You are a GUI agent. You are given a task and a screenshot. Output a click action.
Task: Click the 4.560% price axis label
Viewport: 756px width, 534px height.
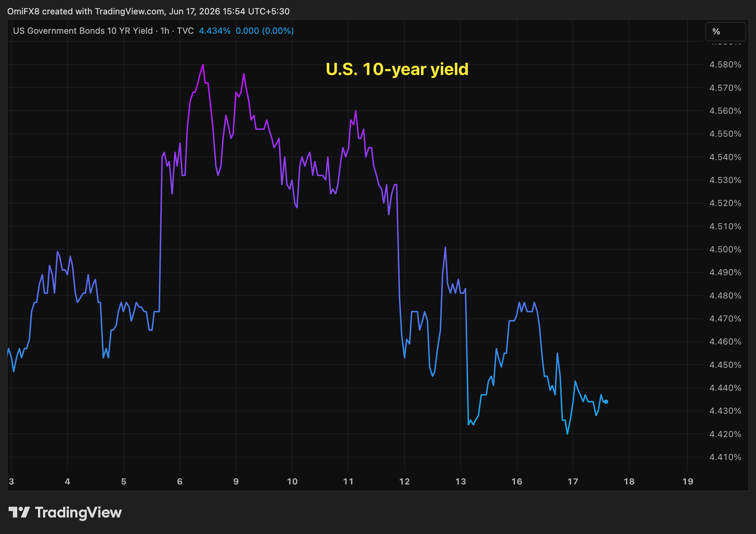(725, 111)
